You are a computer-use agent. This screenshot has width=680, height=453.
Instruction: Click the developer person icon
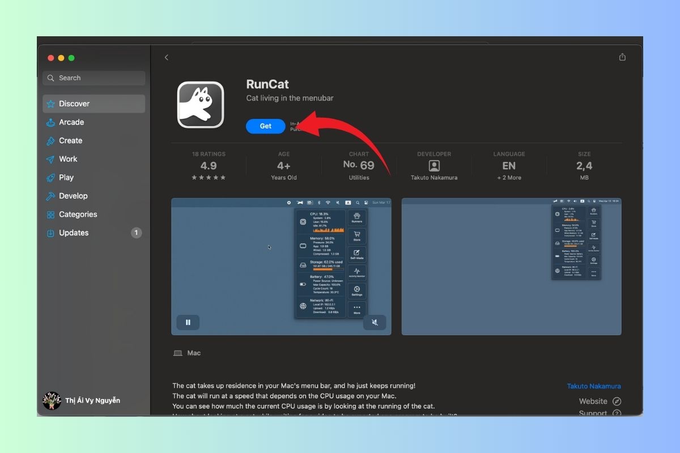434,166
